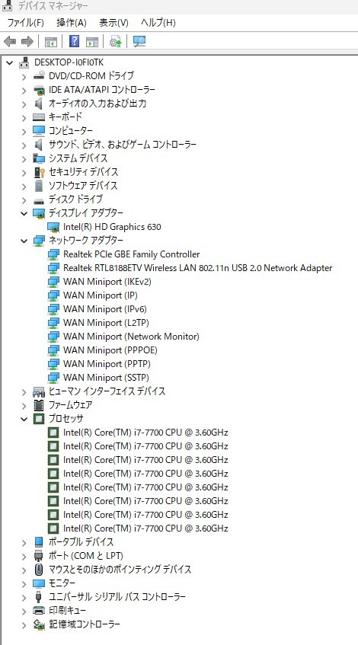Screen dimensions: 358x645
Task: Open the ファイル(F) menu
Action: [x=25, y=23]
